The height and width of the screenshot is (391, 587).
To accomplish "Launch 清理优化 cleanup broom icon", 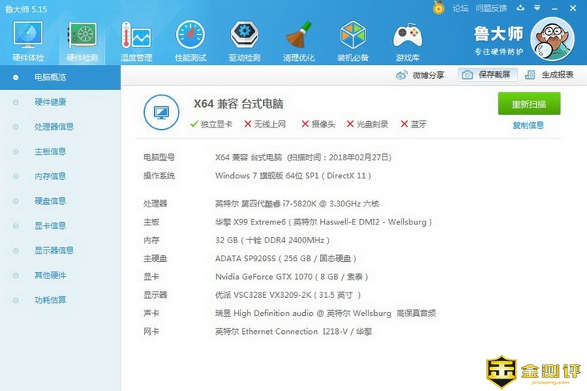I will (298, 39).
